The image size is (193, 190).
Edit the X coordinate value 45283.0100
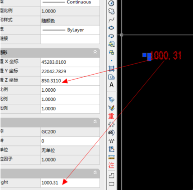[70, 62]
